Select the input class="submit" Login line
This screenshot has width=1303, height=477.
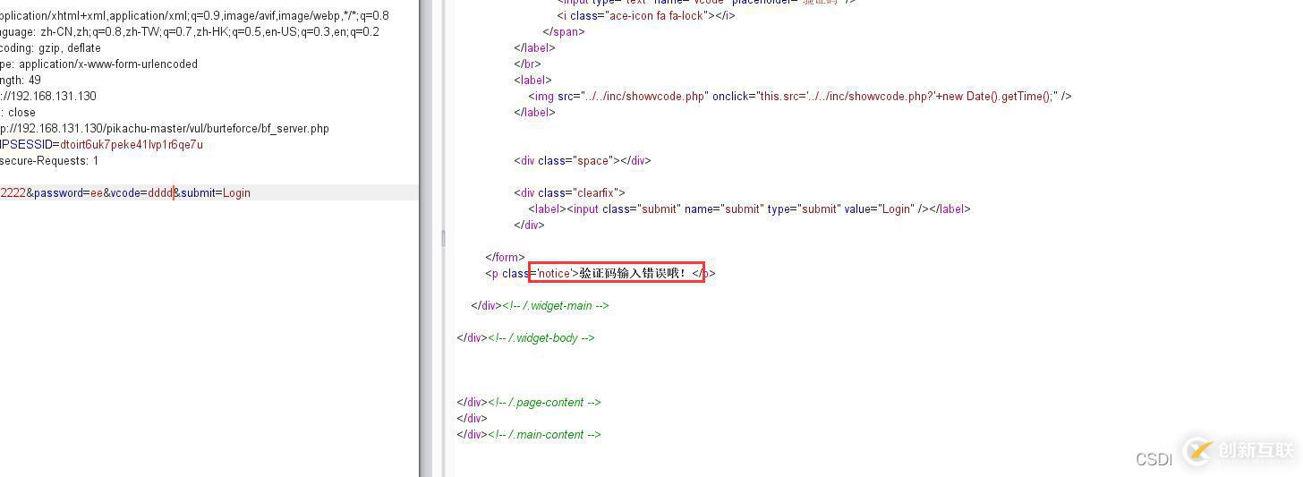(x=749, y=209)
